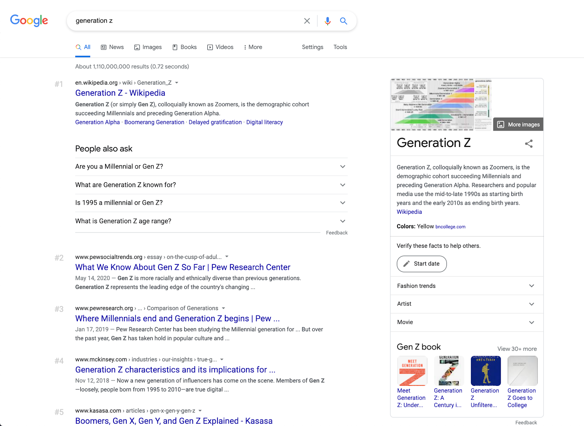The width and height of the screenshot is (584, 426).
Task: Open the Settings menu
Action: pyautogui.click(x=312, y=47)
